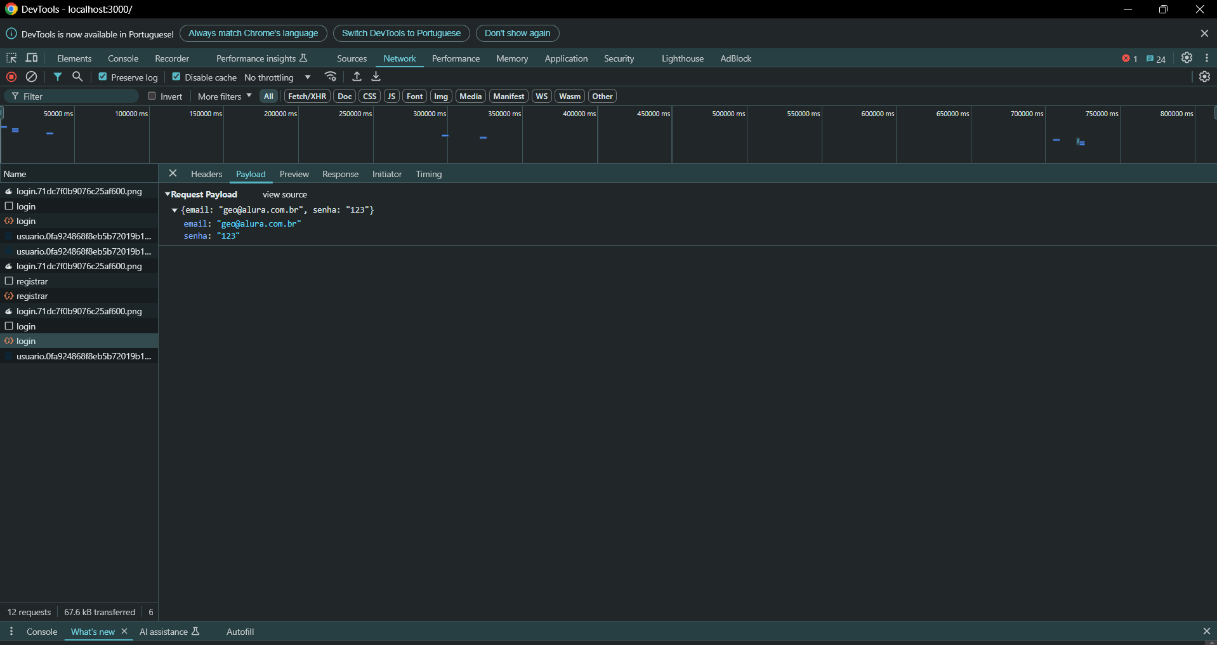The width and height of the screenshot is (1217, 645).
Task: Switch to the Headers tab
Action: point(206,174)
